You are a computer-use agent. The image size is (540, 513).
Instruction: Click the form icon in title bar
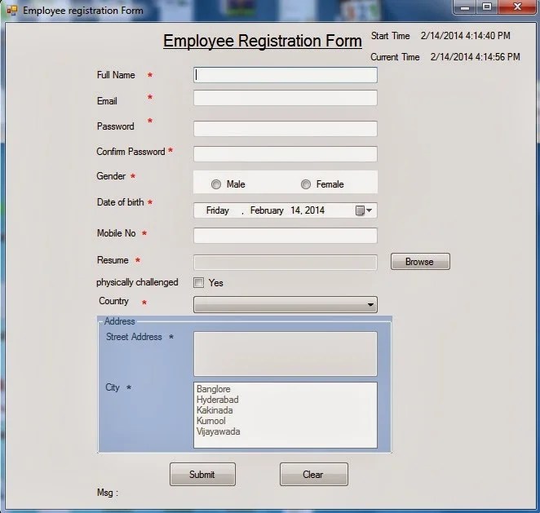12,11
